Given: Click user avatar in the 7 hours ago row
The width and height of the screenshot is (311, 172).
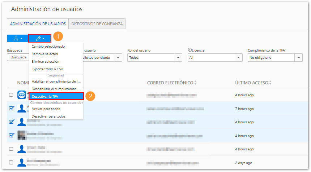Looking at the screenshot, I should (22, 108).
